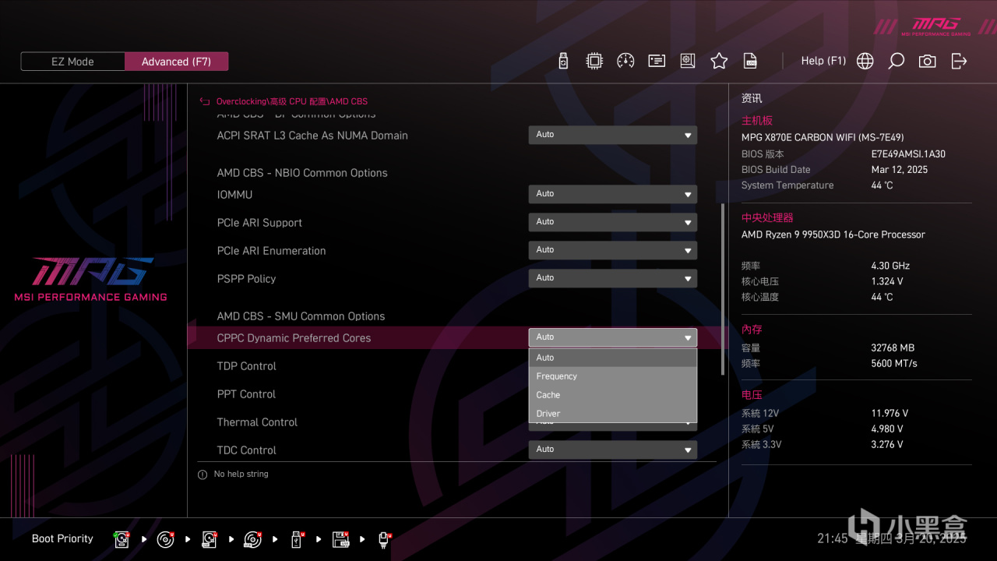Click the Overclocking breadcrumb path text
The image size is (997, 561).
[292, 101]
